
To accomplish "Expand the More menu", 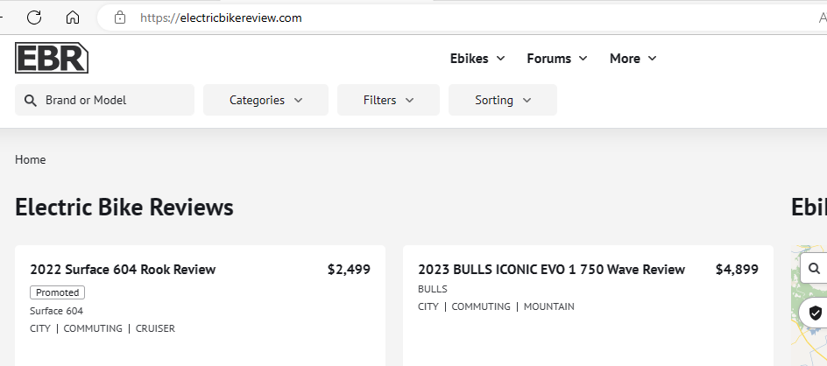I will [633, 59].
